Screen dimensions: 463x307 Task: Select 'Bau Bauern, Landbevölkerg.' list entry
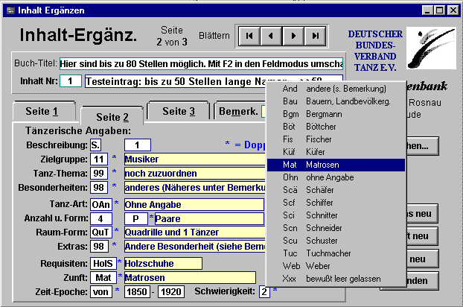tap(336, 101)
